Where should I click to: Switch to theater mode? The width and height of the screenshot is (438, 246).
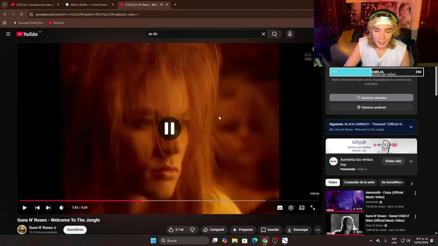coord(302,208)
